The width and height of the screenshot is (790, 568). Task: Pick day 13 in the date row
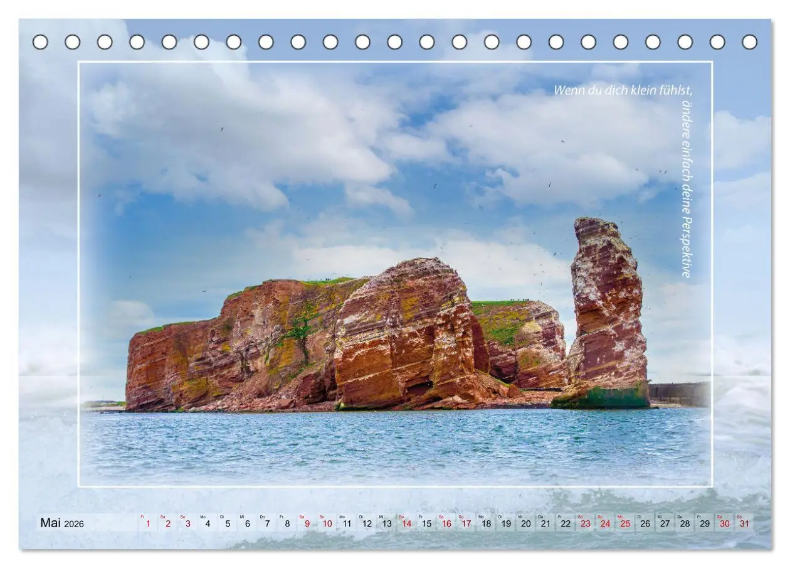(386, 523)
